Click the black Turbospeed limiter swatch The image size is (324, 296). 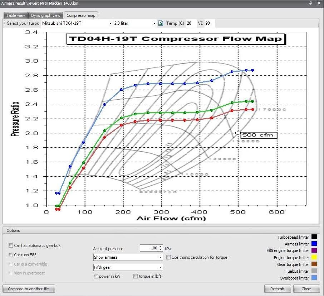pos(314,237)
